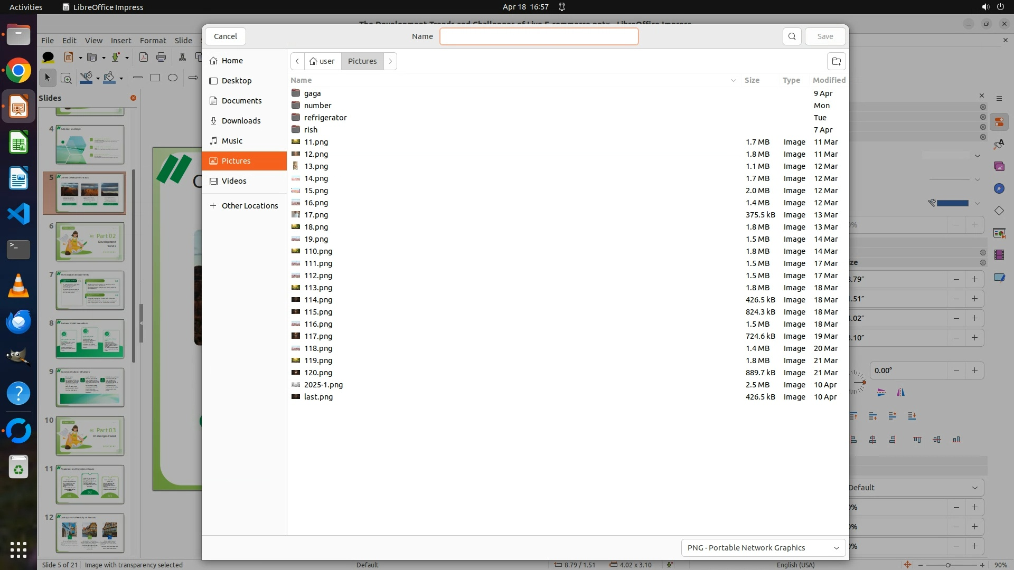
Task: Select the Rectangle drawing tool
Action: point(155,78)
